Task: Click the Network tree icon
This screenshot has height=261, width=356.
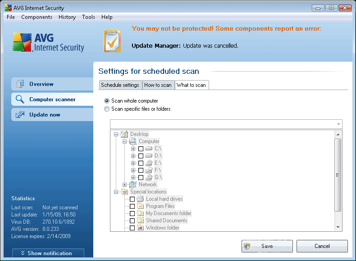Action: coord(133,184)
